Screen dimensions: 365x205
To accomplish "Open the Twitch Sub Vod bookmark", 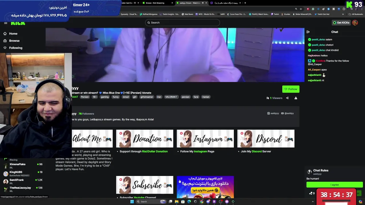I will tap(322, 14).
